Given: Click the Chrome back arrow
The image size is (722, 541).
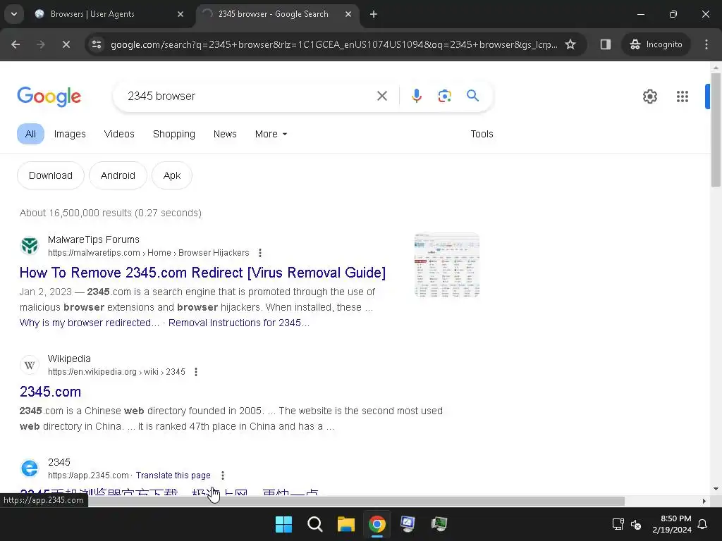Looking at the screenshot, I should [x=16, y=44].
